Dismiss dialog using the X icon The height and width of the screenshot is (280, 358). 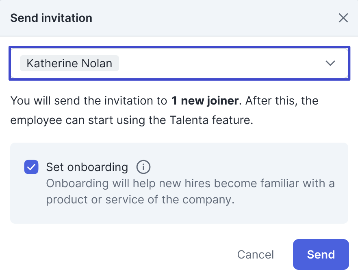(343, 18)
